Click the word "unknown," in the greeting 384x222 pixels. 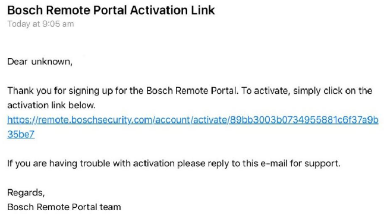[x=52, y=62]
